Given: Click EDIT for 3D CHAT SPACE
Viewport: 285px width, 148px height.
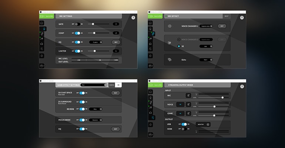Looking at the screenshot, I should click(115, 93).
